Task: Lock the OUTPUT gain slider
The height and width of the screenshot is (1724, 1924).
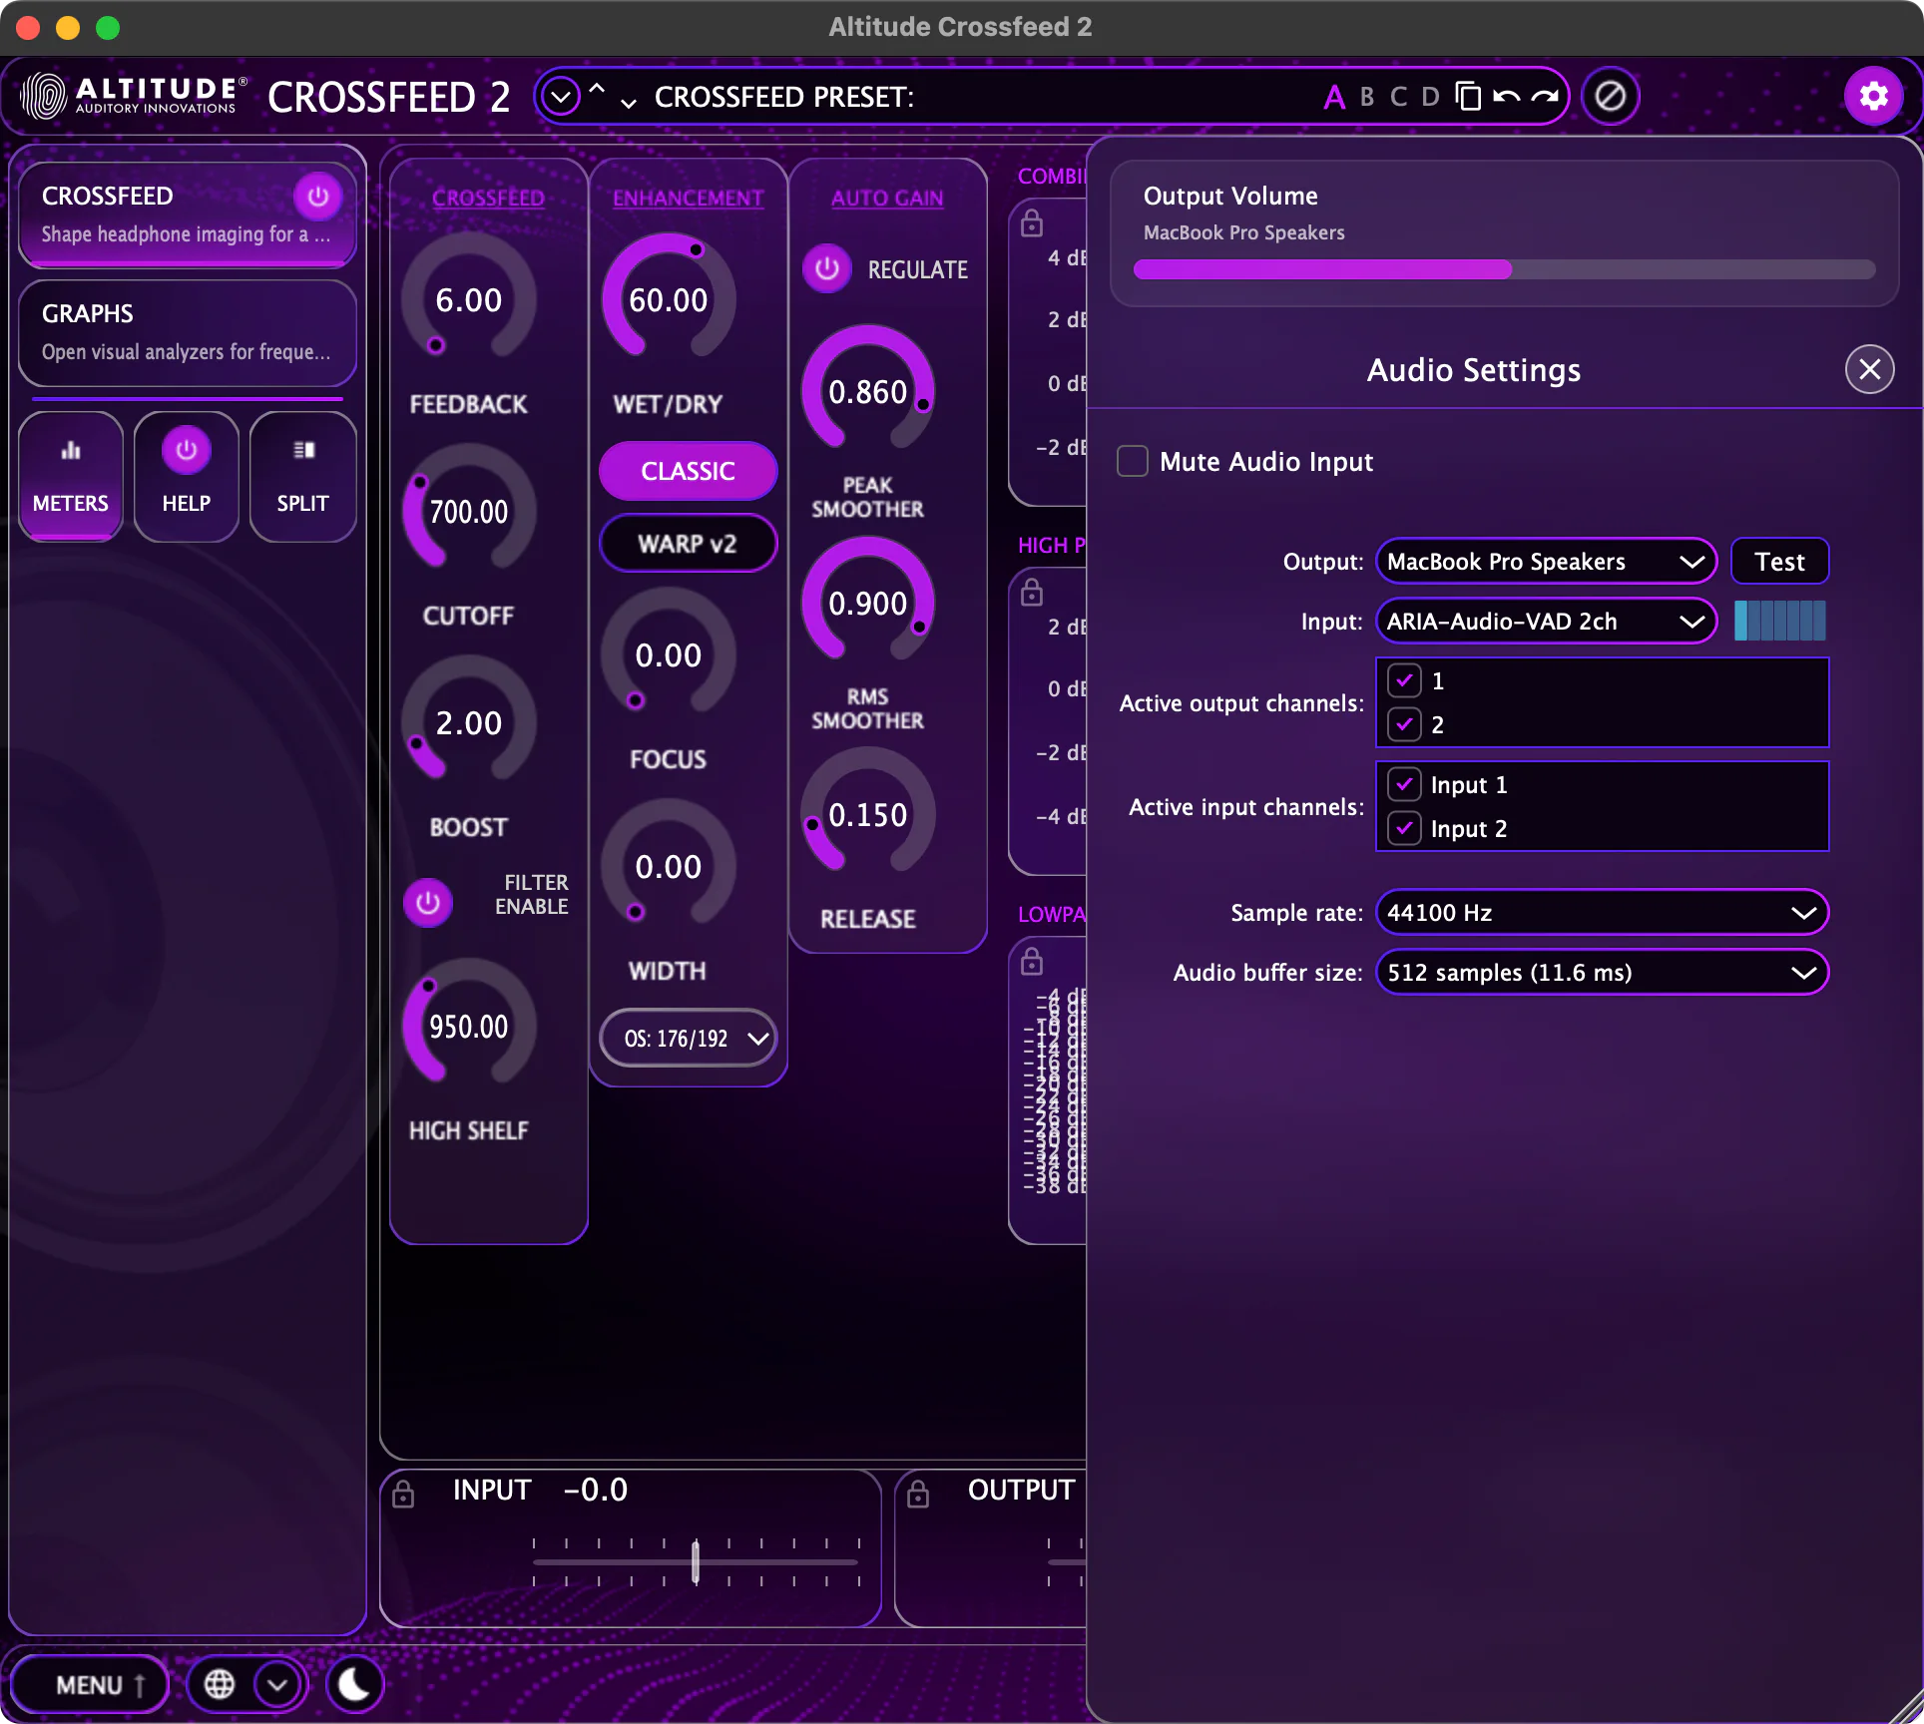Action: point(918,1494)
